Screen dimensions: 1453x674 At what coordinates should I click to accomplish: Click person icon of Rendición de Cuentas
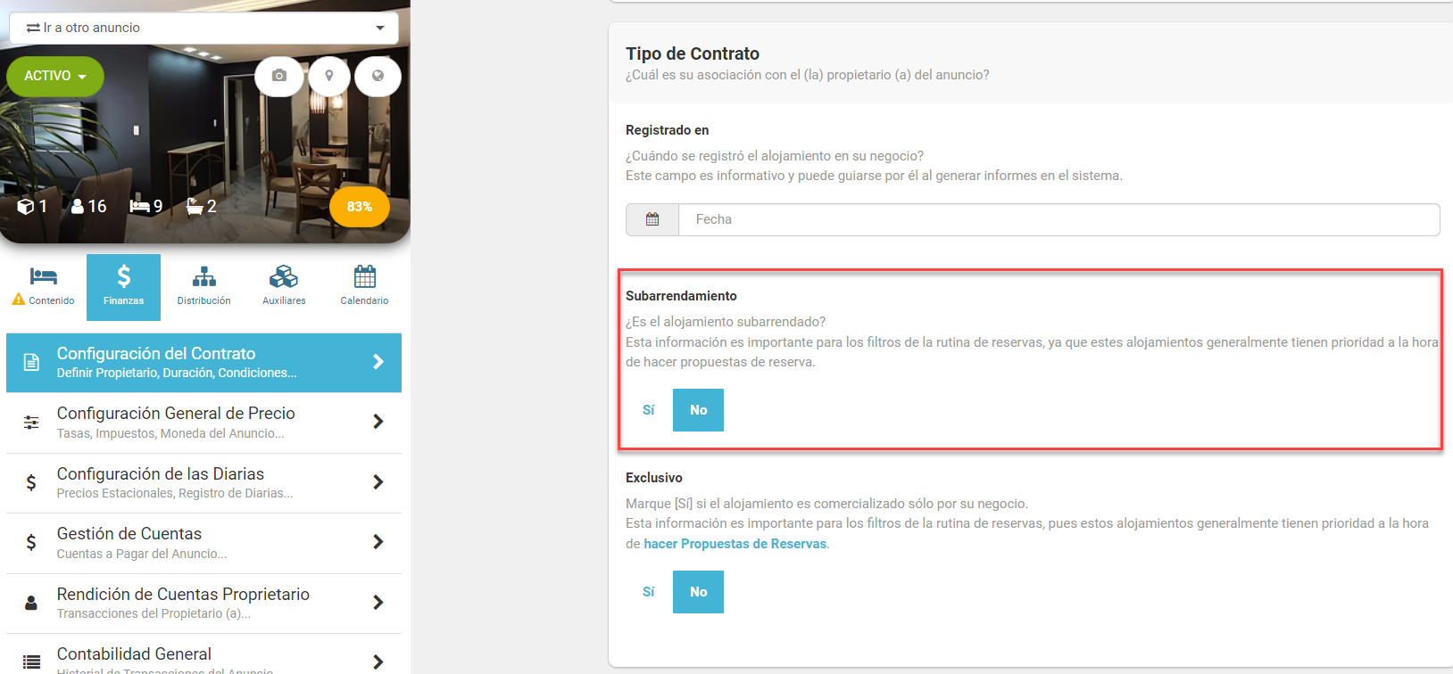click(x=31, y=603)
